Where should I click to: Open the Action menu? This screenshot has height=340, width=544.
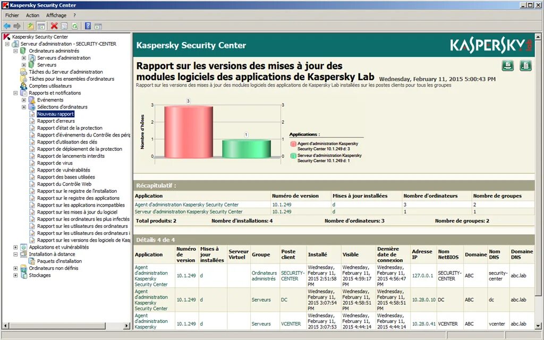32,15
